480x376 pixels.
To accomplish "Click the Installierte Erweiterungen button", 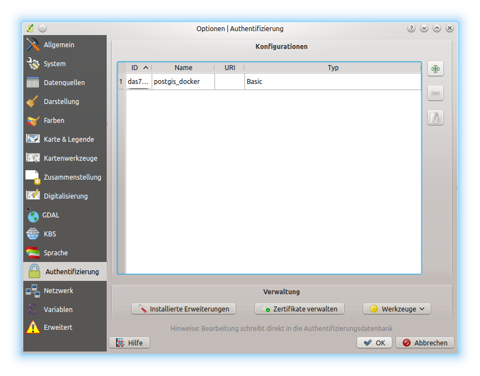I will [183, 309].
